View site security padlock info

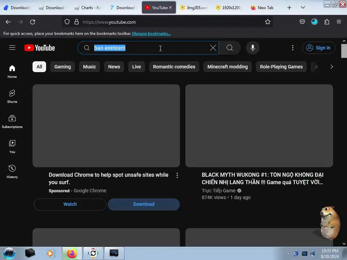[x=77, y=22]
